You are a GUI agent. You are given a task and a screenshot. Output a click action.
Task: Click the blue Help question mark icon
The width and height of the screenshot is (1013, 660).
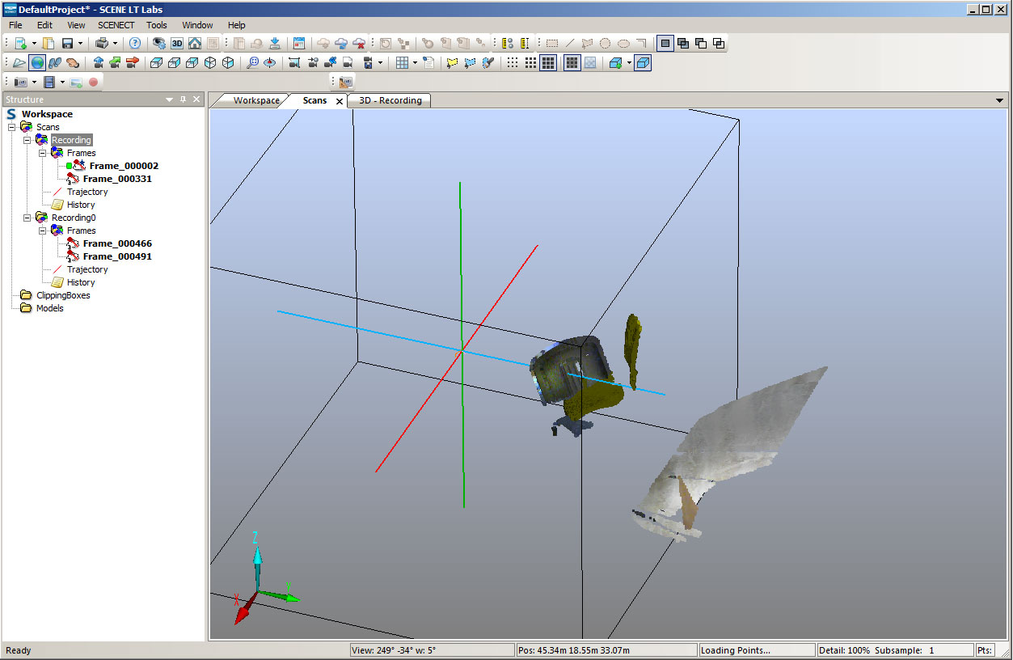click(x=135, y=44)
